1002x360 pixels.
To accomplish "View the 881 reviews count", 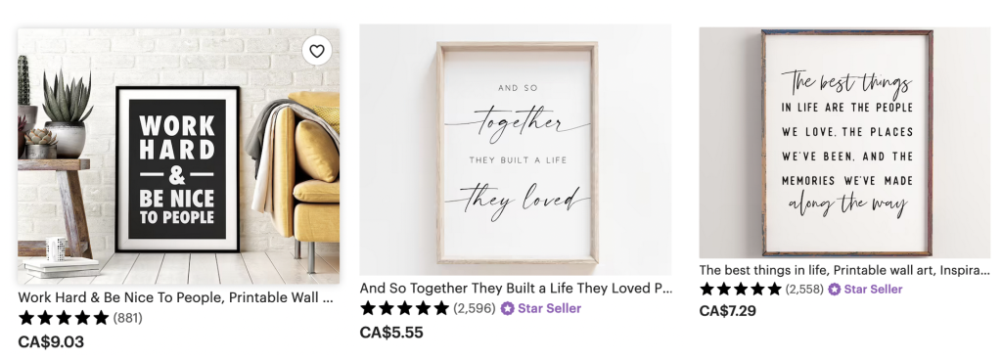I will point(128,317).
